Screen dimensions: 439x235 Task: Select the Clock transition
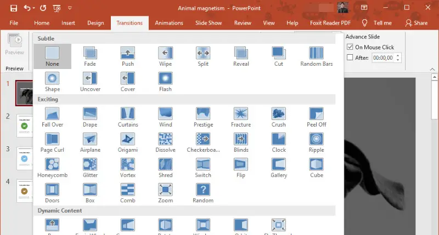point(279,142)
